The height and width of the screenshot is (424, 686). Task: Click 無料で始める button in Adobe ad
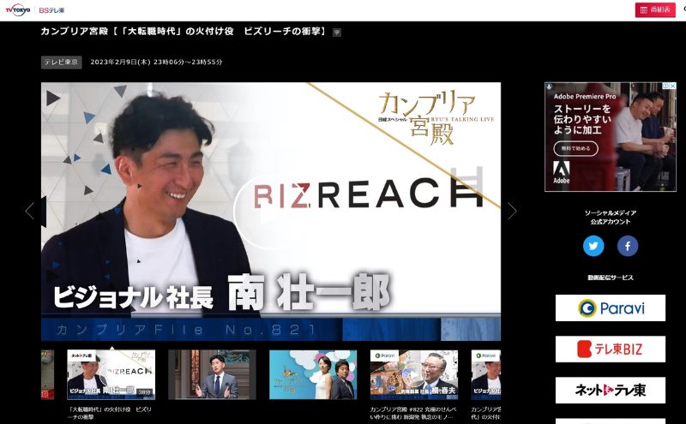pos(575,149)
